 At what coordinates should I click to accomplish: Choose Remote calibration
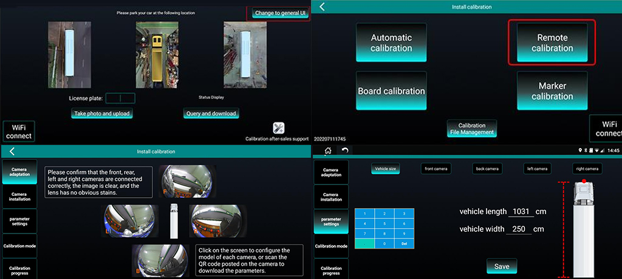click(x=552, y=42)
